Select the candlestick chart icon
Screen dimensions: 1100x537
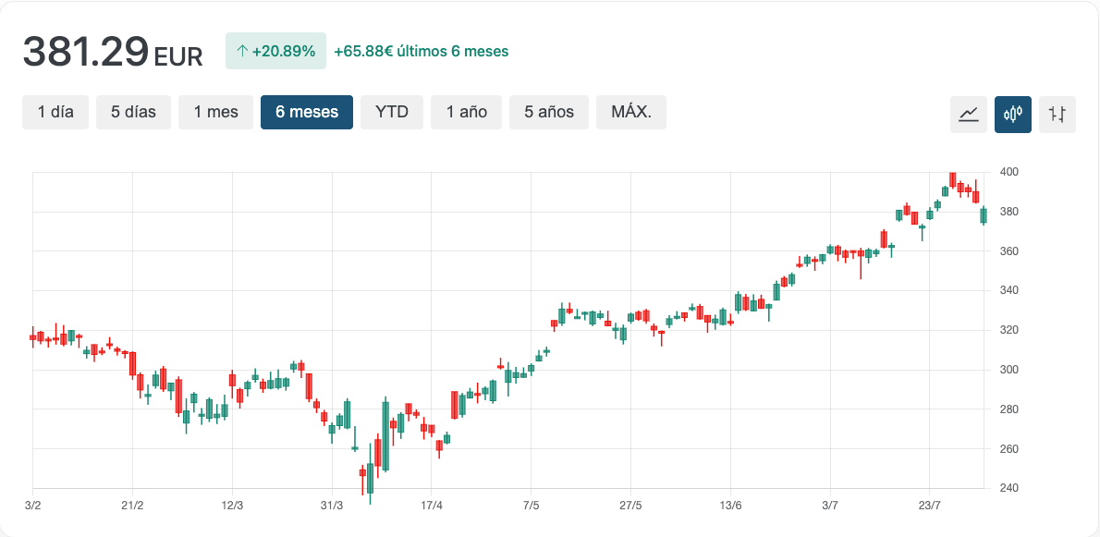1013,115
